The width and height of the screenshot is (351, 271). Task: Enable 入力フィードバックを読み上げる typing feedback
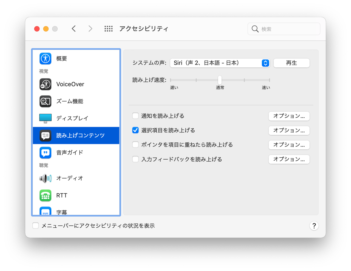135,159
